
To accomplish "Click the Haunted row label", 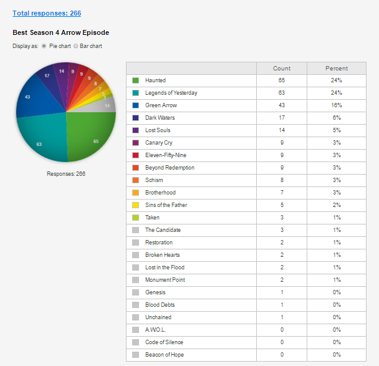I will coord(155,80).
